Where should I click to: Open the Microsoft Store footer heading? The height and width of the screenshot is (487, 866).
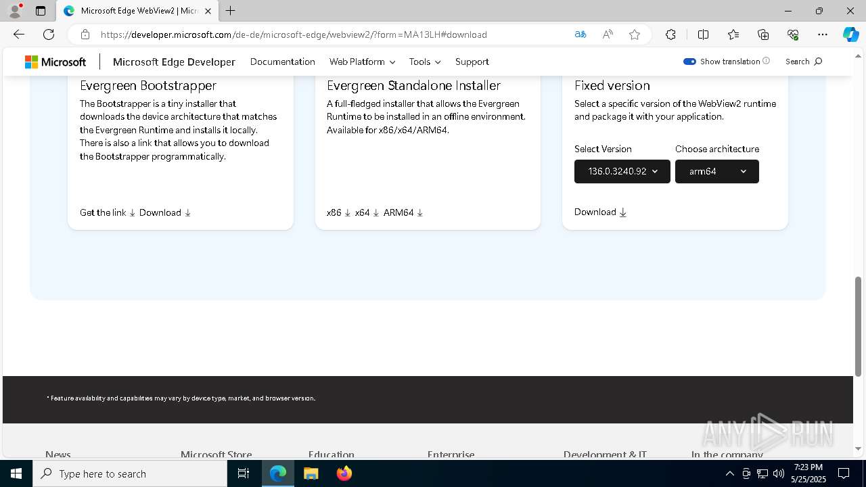(216, 455)
